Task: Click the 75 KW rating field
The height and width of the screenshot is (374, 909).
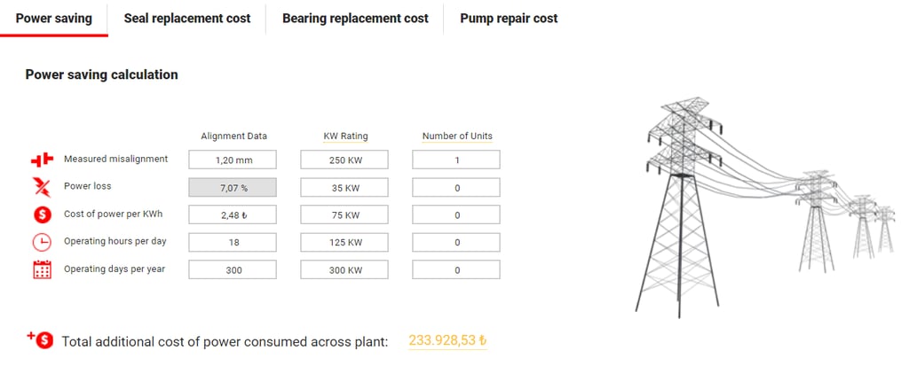Action: coord(344,215)
